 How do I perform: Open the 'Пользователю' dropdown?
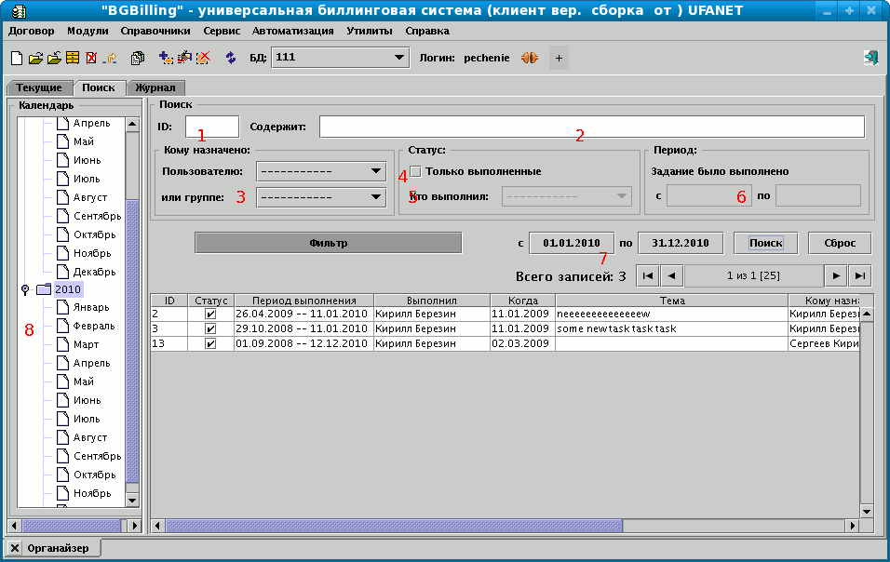point(321,171)
